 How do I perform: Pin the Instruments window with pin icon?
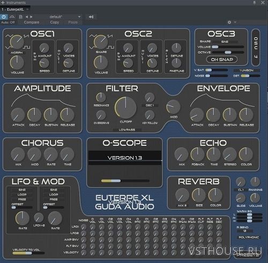tap(255, 3)
